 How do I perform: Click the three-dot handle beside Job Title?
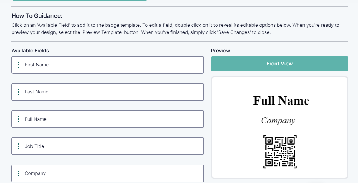pyautogui.click(x=19, y=146)
